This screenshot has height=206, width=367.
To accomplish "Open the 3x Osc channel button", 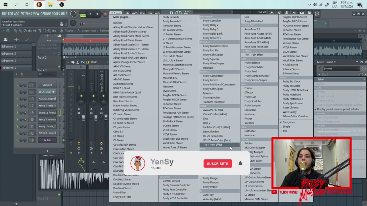I will [x=47, y=140].
